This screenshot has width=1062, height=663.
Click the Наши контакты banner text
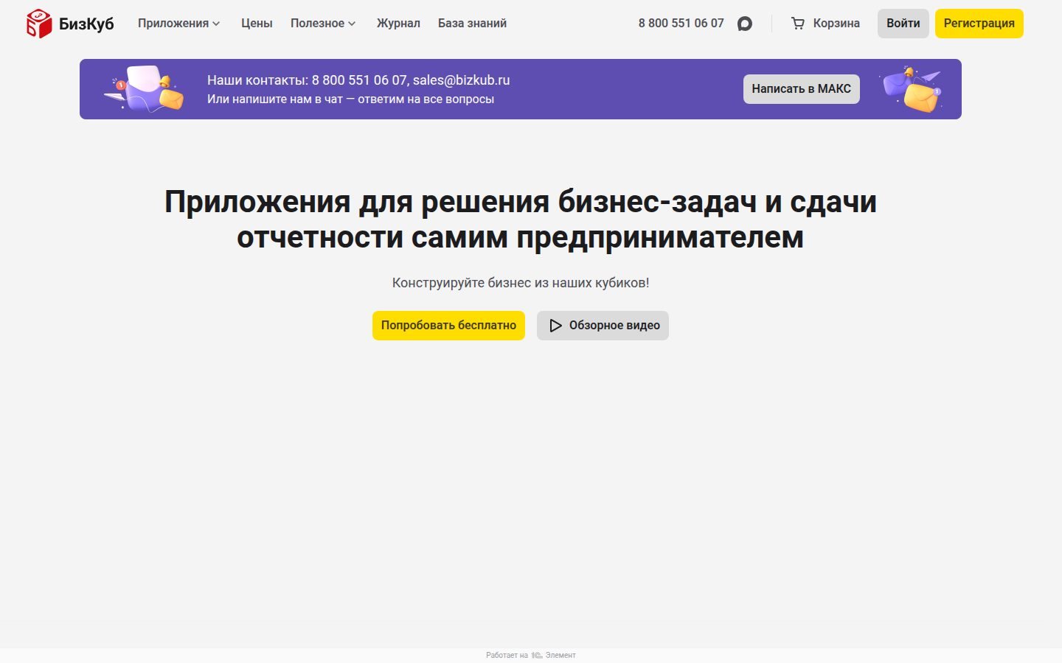[x=358, y=80]
